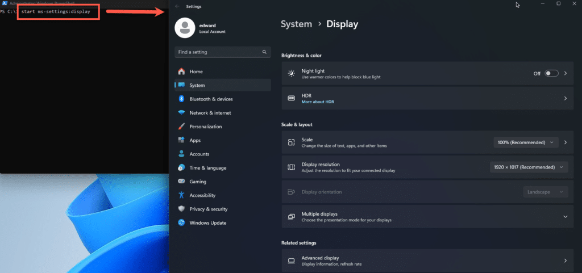Select Accessibility in the sidebar
This screenshot has height=273, width=582.
[x=223, y=195]
